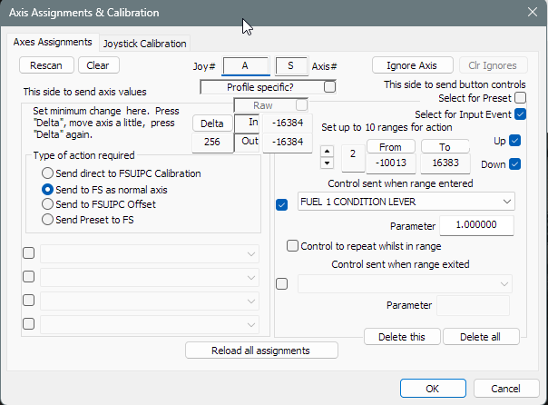
Task: Click the From value field -10013
Action: tap(391, 163)
